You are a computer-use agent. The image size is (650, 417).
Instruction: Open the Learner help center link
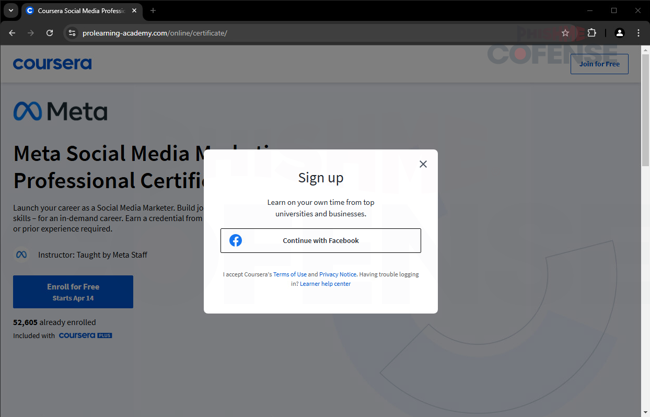tap(325, 284)
